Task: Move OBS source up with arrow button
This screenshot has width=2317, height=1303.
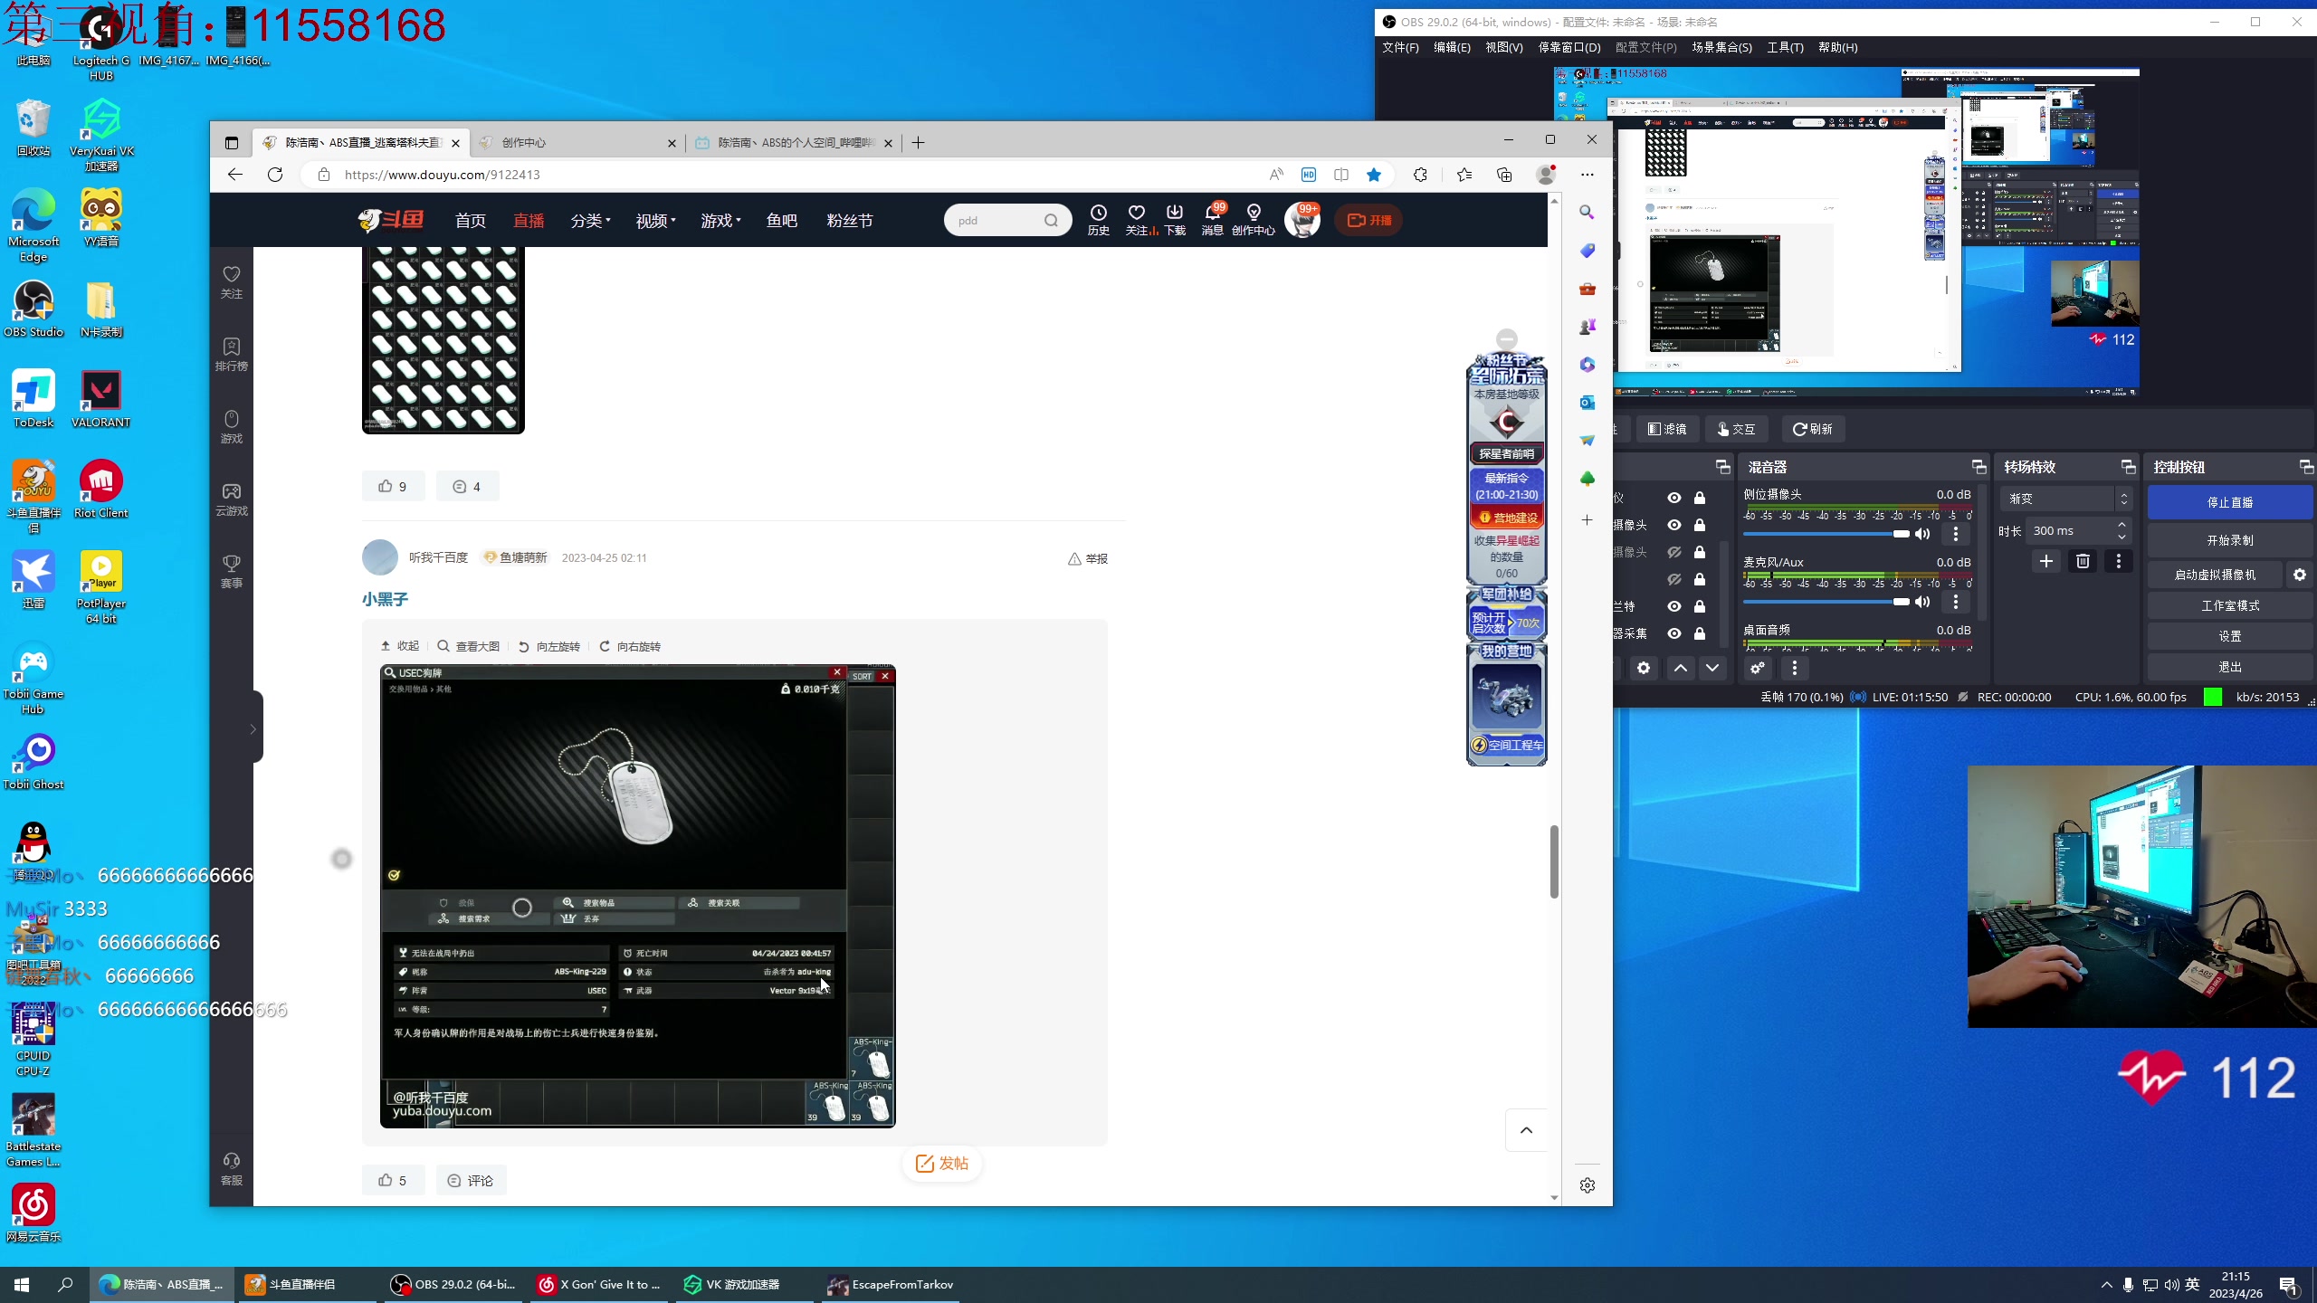Action: coord(1680,668)
